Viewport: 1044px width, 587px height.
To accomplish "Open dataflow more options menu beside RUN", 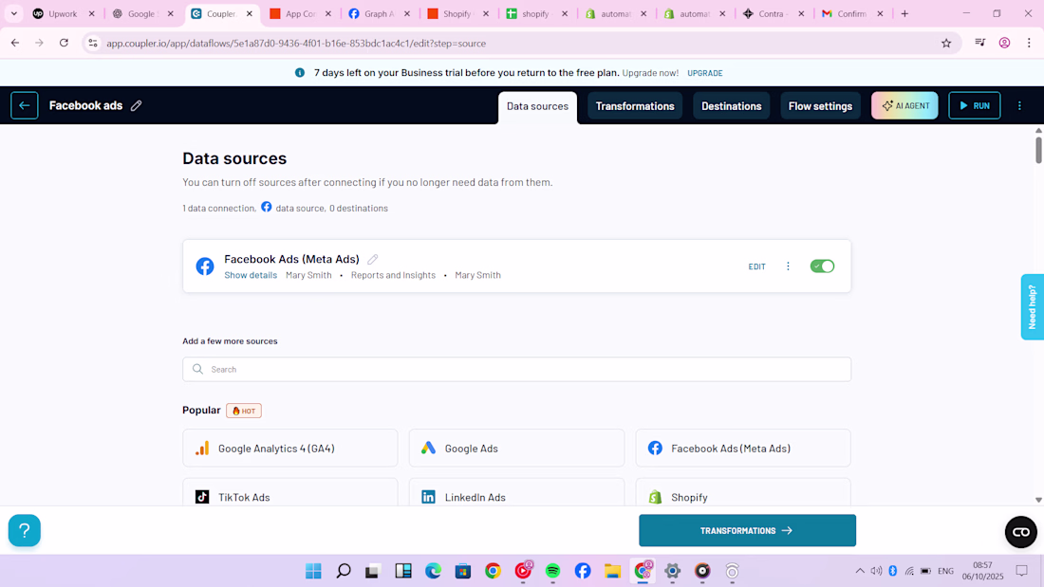I will click(1019, 106).
